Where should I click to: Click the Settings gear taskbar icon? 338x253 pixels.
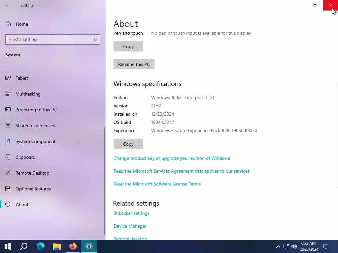89,246
